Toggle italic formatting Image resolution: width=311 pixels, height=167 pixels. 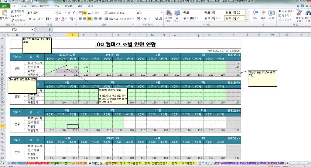click(34, 19)
